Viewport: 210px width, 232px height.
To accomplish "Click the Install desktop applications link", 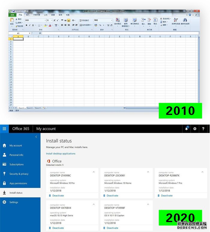I will coord(61,154).
